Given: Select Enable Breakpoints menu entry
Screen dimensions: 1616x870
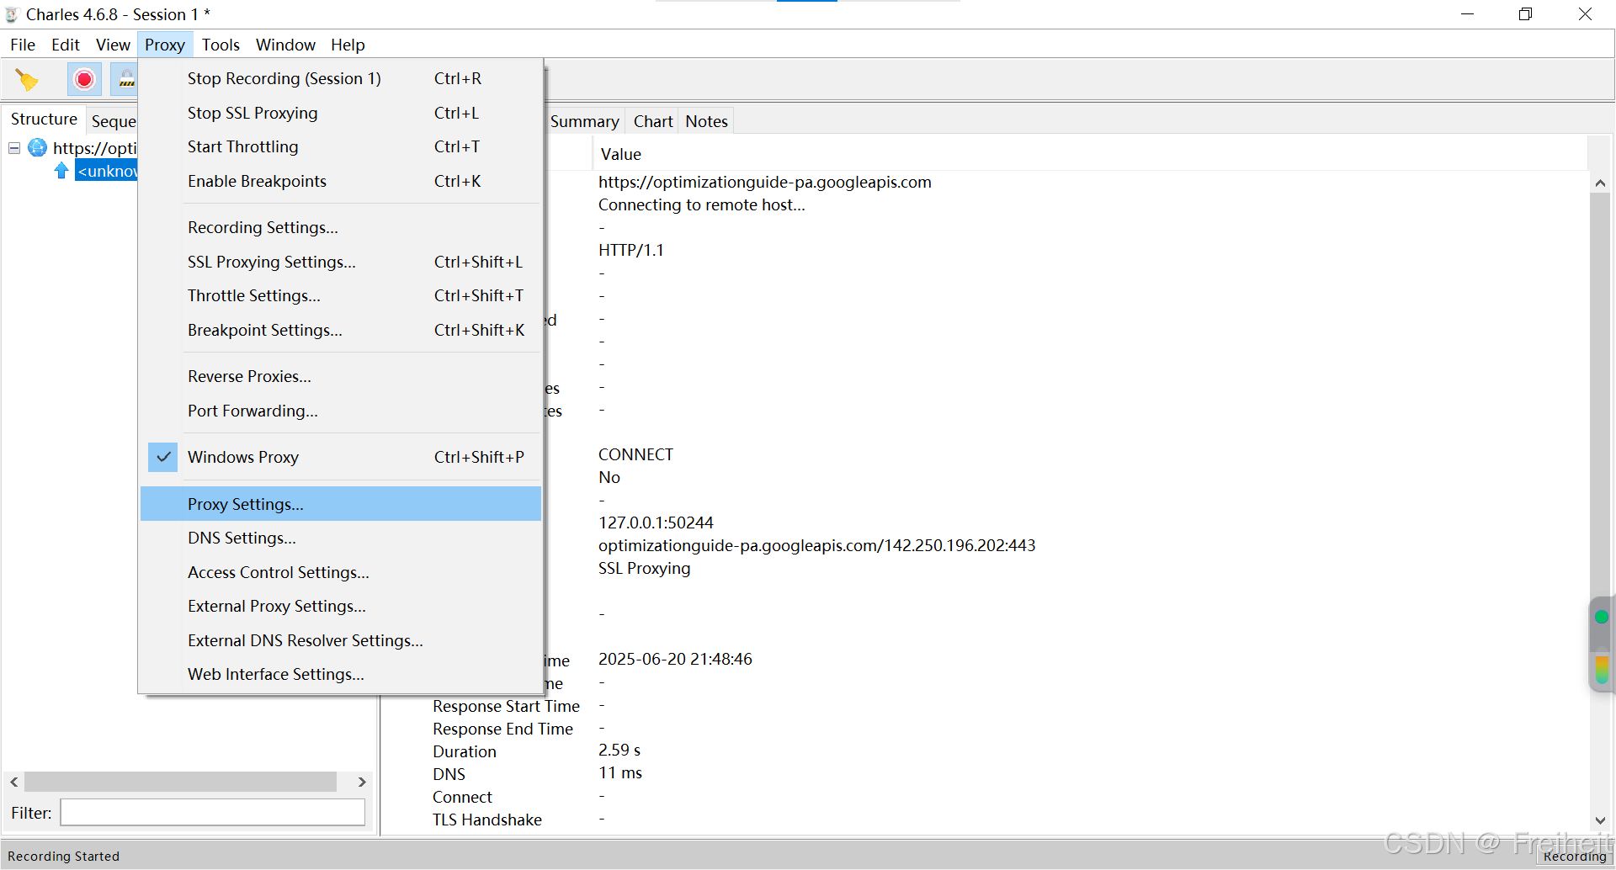Looking at the screenshot, I should pos(340,181).
